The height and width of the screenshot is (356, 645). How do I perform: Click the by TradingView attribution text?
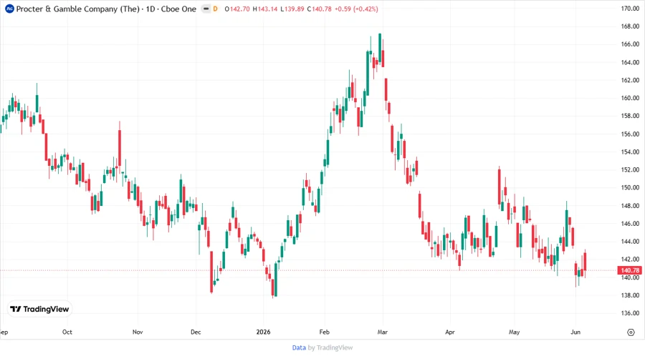pos(330,348)
